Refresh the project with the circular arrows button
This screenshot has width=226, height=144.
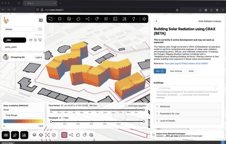40,29
